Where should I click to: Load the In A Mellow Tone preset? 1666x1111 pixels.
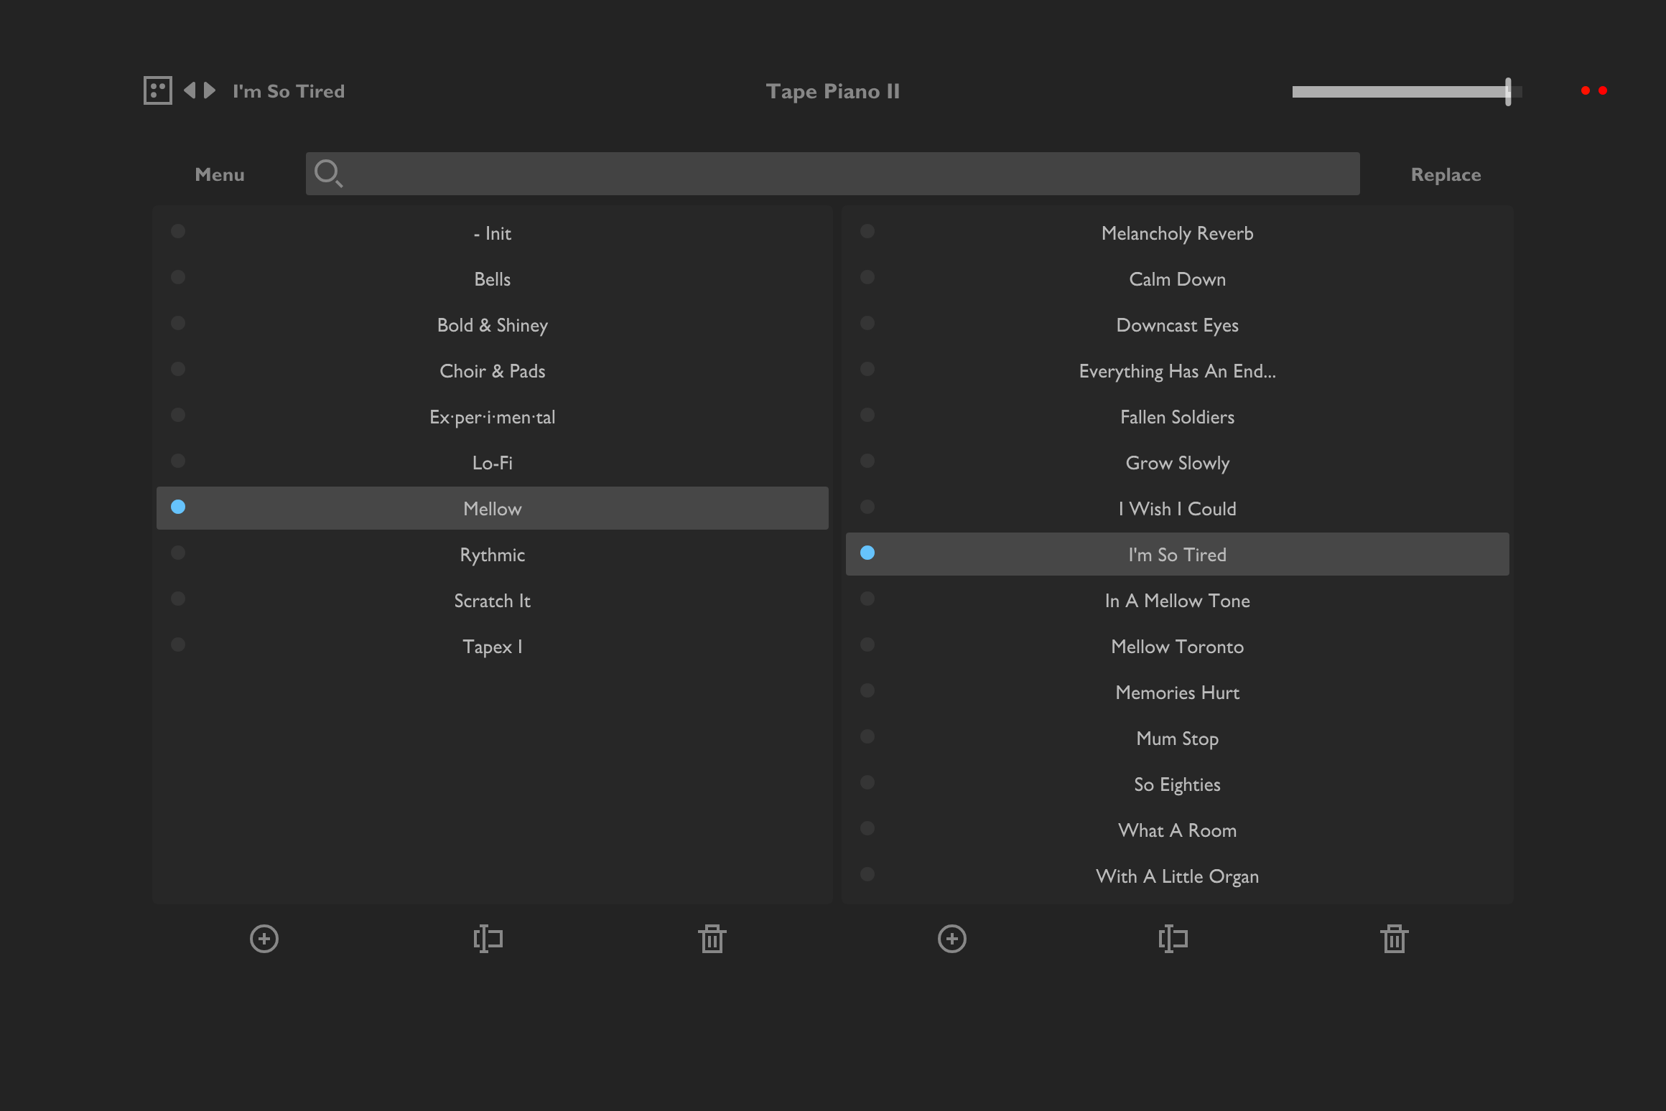pos(1178,600)
